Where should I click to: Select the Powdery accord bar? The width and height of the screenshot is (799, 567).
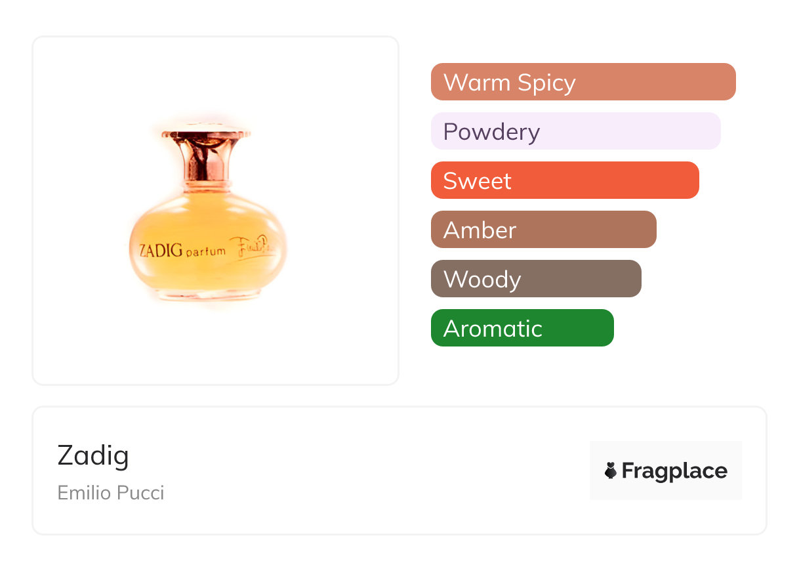tap(575, 131)
